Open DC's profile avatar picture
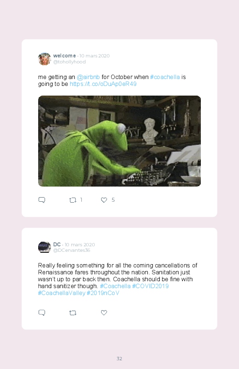The image size is (239, 369). click(x=45, y=247)
